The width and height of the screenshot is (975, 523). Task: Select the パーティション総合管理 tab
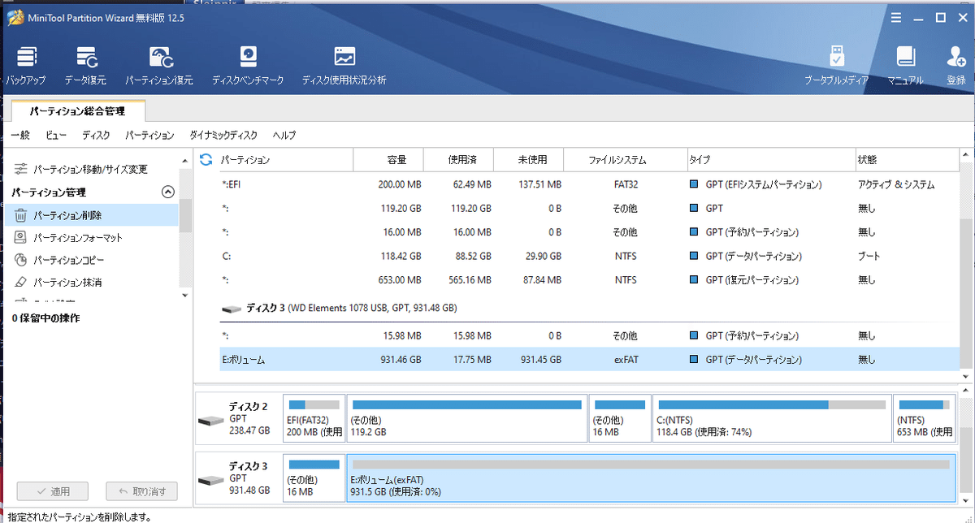pyautogui.click(x=77, y=111)
